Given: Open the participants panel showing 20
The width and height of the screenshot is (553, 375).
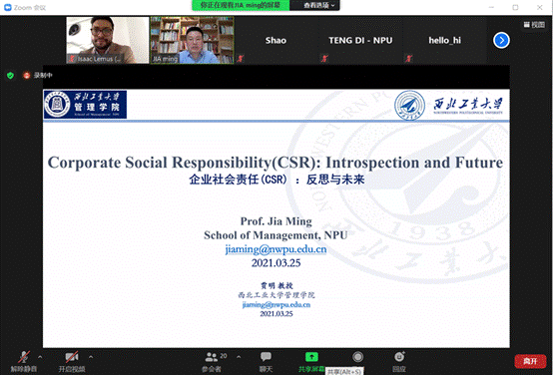Looking at the screenshot, I should click(x=214, y=362).
